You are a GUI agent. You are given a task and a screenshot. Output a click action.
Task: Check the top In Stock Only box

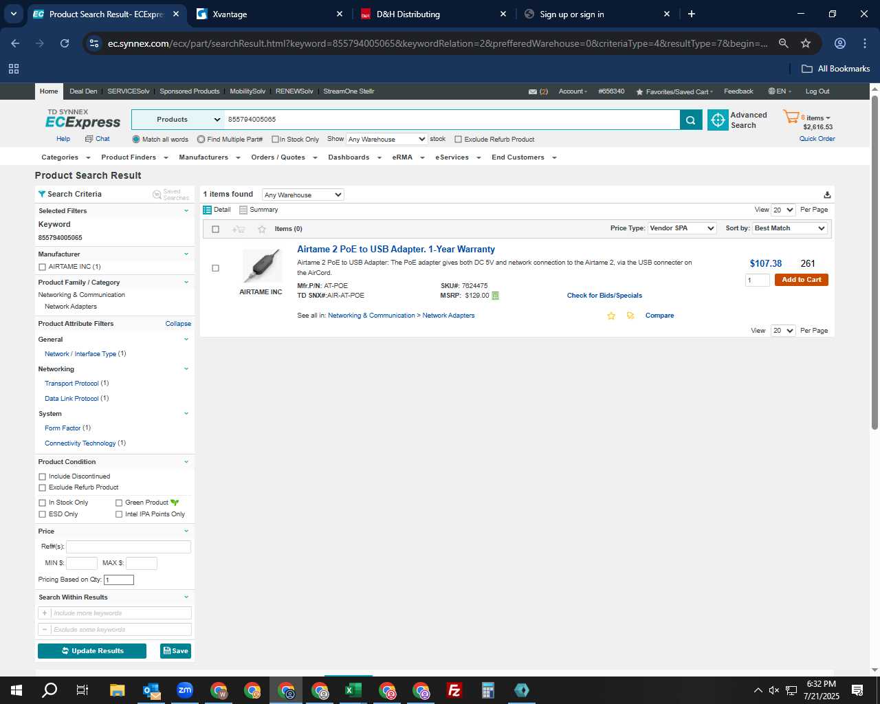click(x=275, y=140)
